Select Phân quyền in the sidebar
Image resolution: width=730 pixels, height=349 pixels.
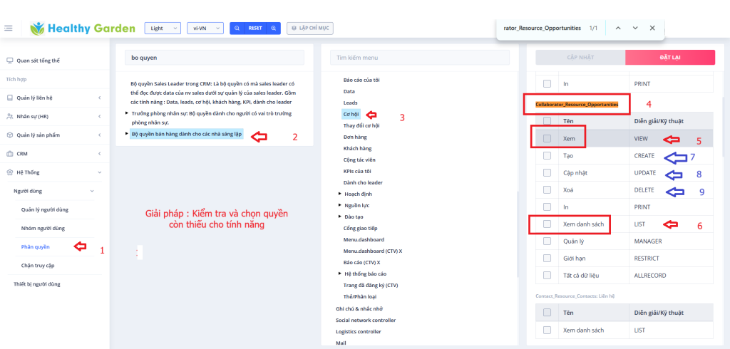coord(36,246)
